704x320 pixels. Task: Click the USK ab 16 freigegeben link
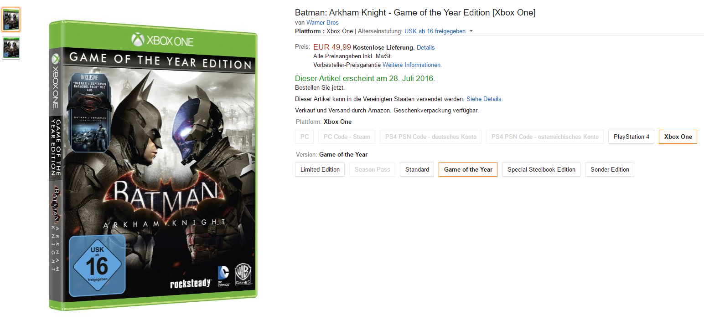pos(435,31)
